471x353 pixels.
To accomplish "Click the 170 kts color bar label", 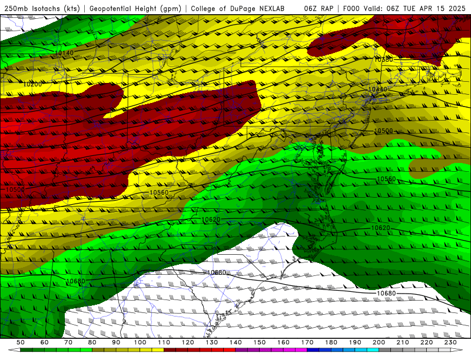I will pyautogui.click(x=307, y=342).
